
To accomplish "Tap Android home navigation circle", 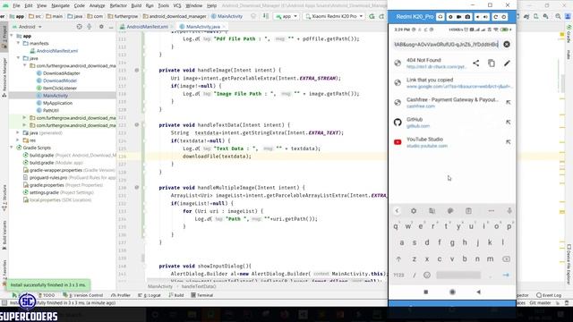I will pyautogui.click(x=452, y=292).
